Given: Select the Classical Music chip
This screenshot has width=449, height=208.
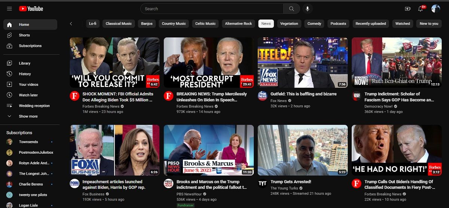Looking at the screenshot, I should pos(119,24).
